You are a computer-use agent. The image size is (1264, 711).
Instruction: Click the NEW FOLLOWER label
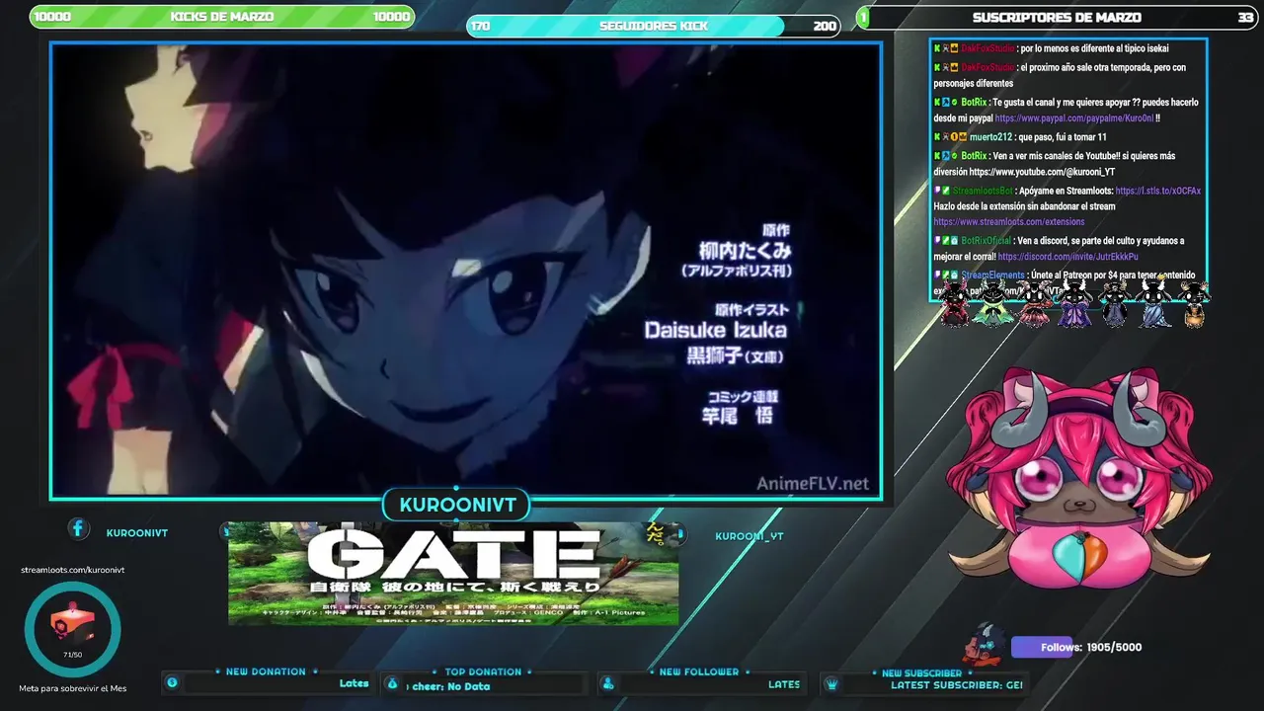pyautogui.click(x=699, y=671)
